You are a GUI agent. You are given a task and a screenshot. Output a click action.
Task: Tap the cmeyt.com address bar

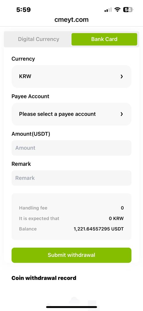click(72, 20)
